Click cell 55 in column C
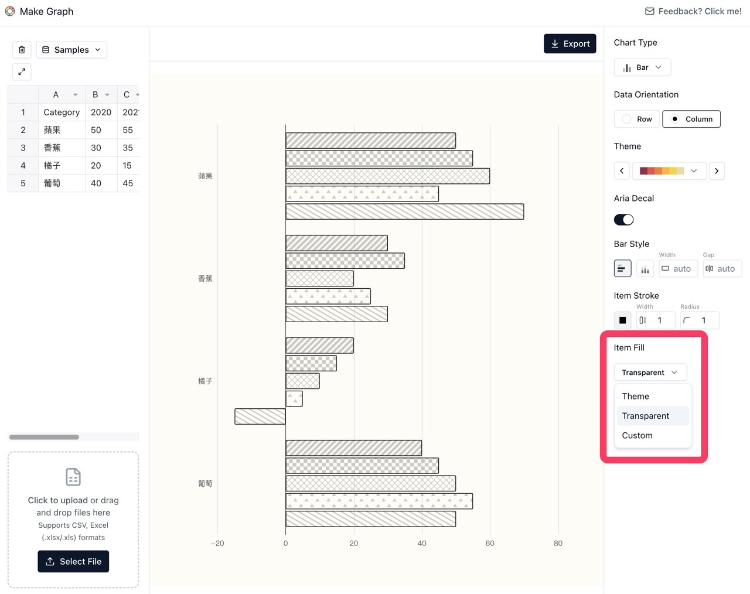750x594 pixels. pyautogui.click(x=128, y=130)
